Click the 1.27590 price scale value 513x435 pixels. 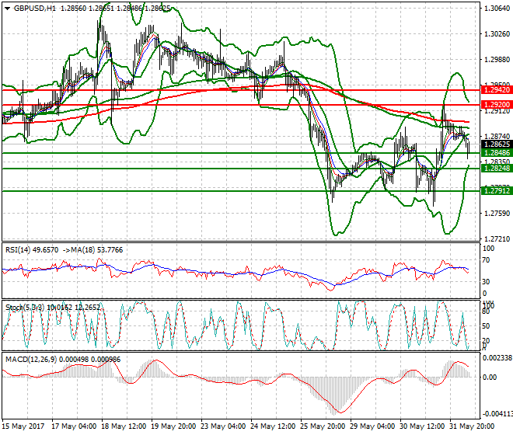497,214
